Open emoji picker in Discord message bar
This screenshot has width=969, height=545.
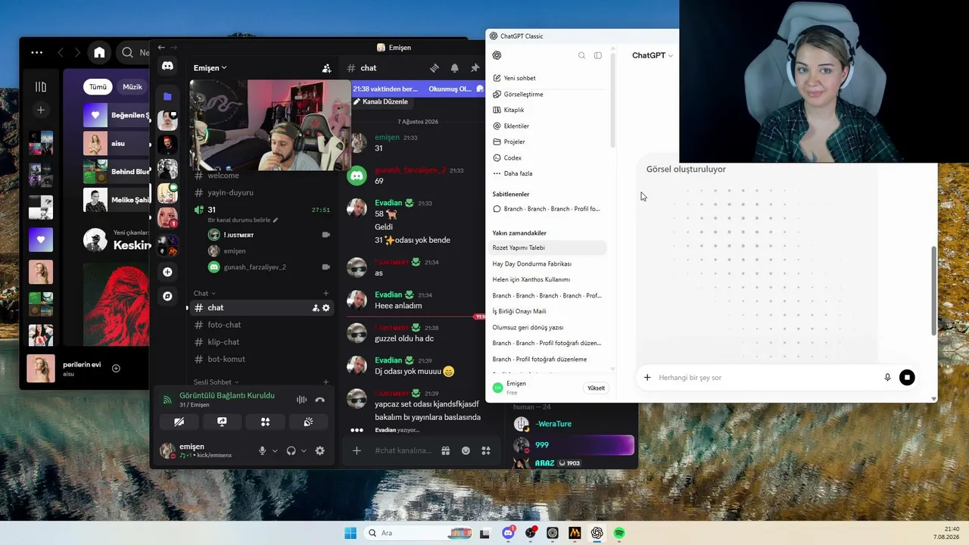(x=466, y=451)
